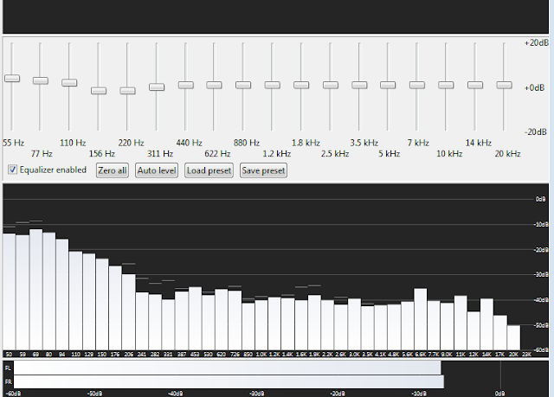Click the 20K spectrum analyzer bar
Viewport: 554px width, 397px height.
513,337
